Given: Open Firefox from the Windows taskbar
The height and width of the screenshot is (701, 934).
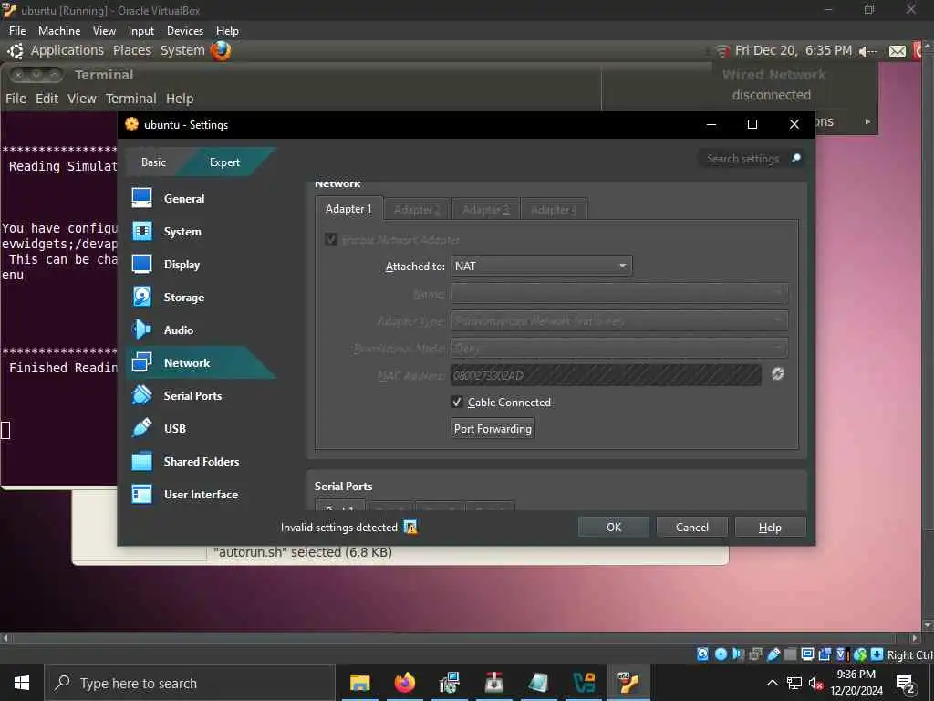Looking at the screenshot, I should click(404, 683).
